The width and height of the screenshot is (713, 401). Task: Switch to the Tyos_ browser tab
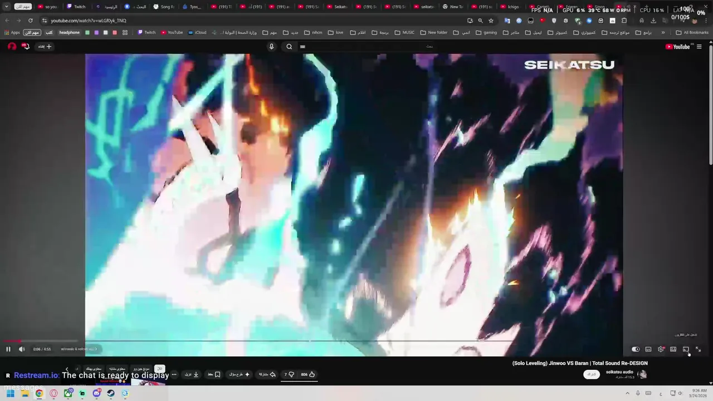pyautogui.click(x=192, y=7)
